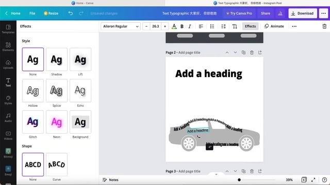
Task: Open the Videos sidebar panel
Action: 8,136
